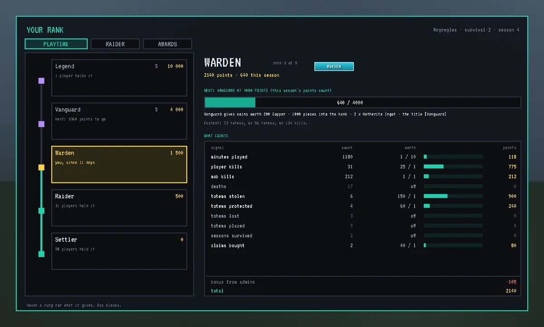Click the lock symbol on Vanguard card
Screen dimensions: 544x327
click(156, 110)
